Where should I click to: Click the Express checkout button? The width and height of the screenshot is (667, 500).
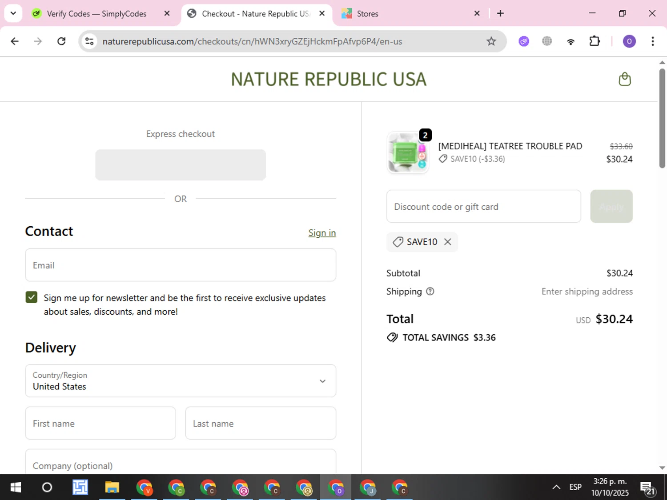pyautogui.click(x=181, y=165)
